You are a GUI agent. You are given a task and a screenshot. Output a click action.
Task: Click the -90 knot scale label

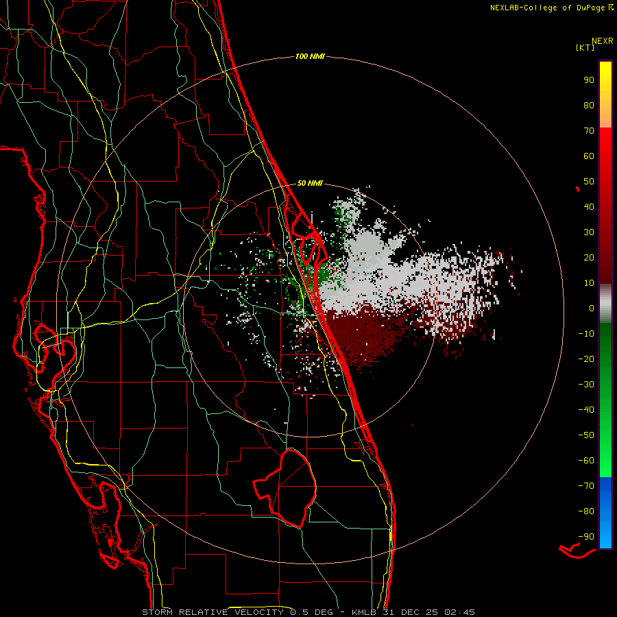click(x=586, y=537)
